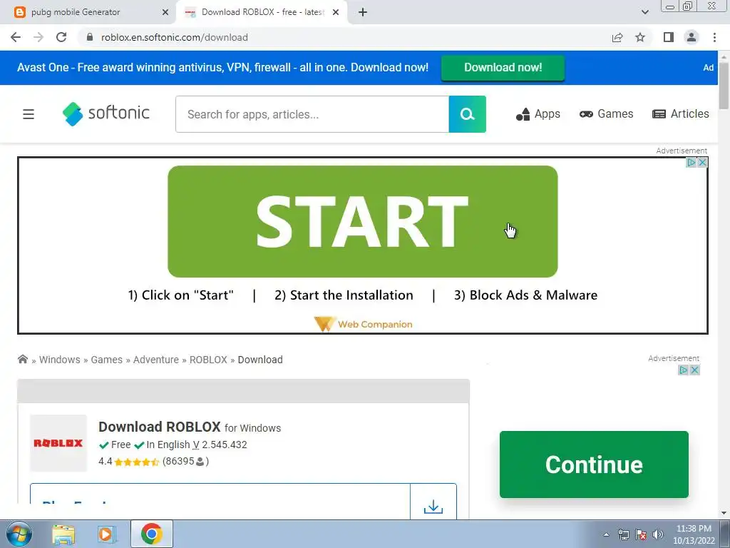Close the sidebar advertisement
This screenshot has width=730, height=548.
[694, 370]
